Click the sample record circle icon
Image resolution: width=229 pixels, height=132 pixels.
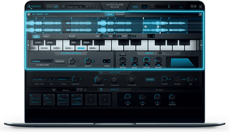(29, 14)
